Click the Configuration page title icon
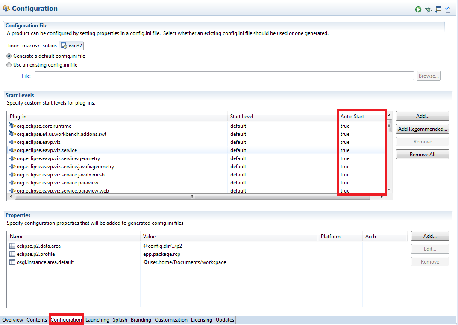This screenshot has width=458, height=325. point(6,9)
